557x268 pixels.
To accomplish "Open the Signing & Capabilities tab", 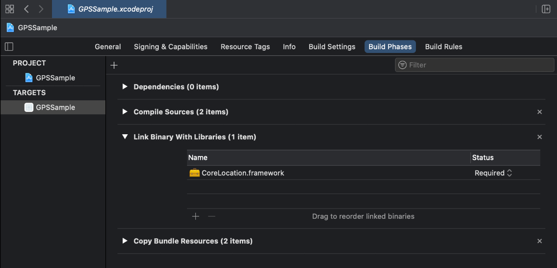I will pyautogui.click(x=171, y=46).
